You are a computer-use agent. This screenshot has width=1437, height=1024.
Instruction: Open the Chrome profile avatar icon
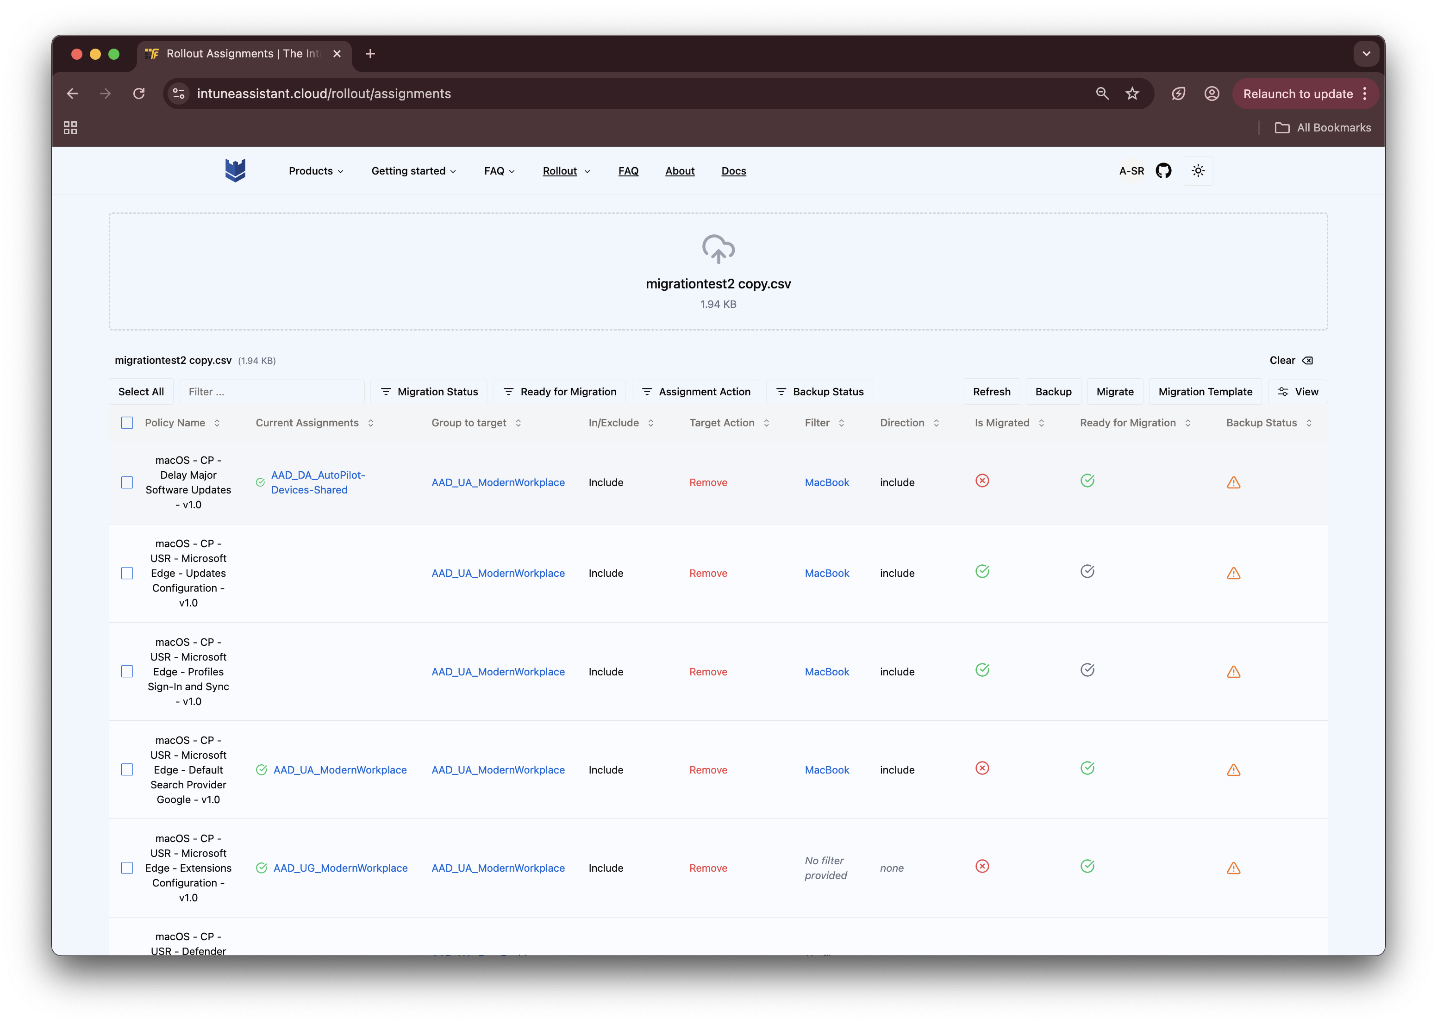1212,94
